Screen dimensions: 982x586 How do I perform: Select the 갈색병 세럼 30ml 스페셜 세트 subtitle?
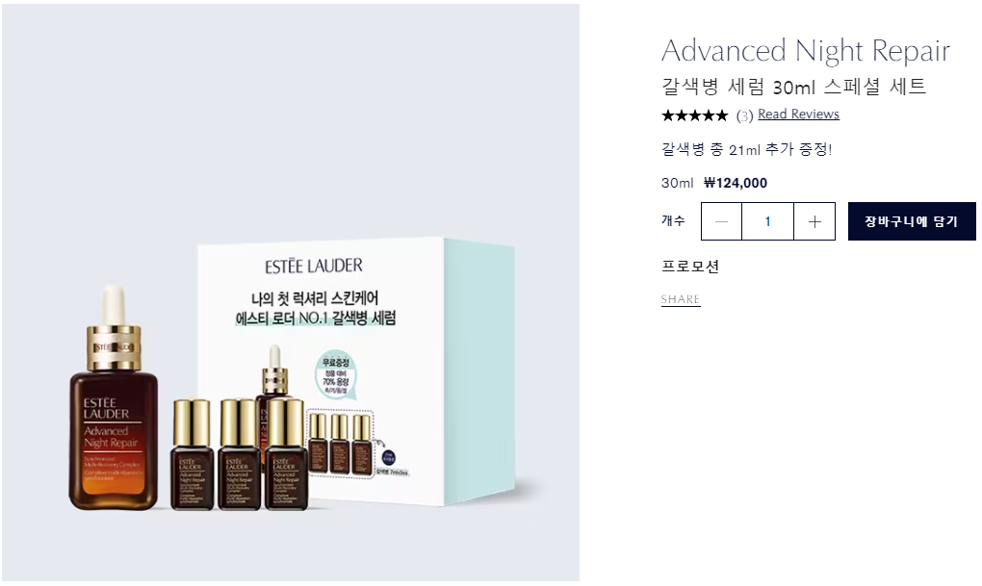coord(793,87)
